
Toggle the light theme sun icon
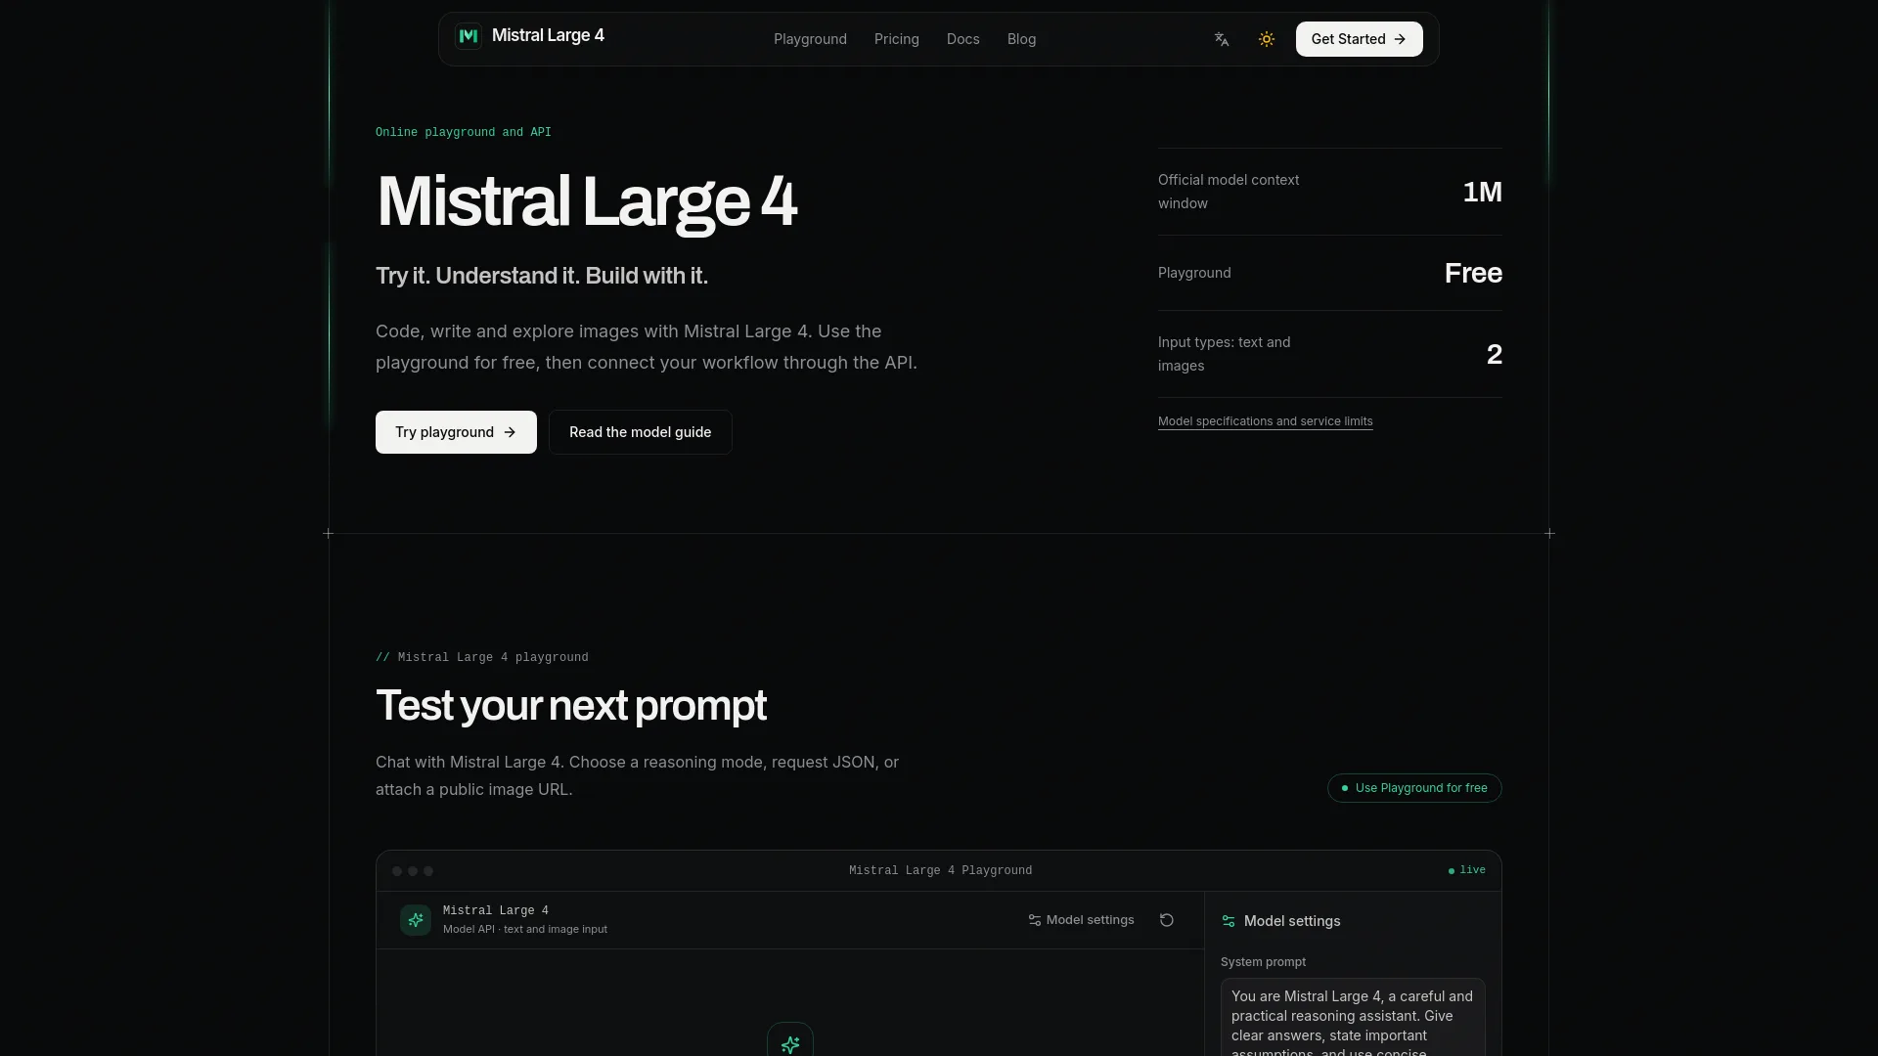click(x=1267, y=39)
